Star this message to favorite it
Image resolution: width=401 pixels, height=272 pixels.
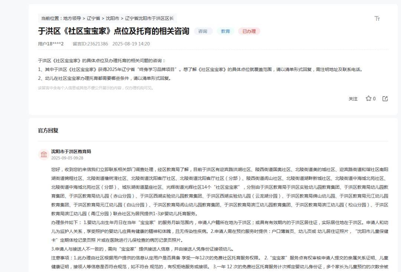click(x=368, y=98)
